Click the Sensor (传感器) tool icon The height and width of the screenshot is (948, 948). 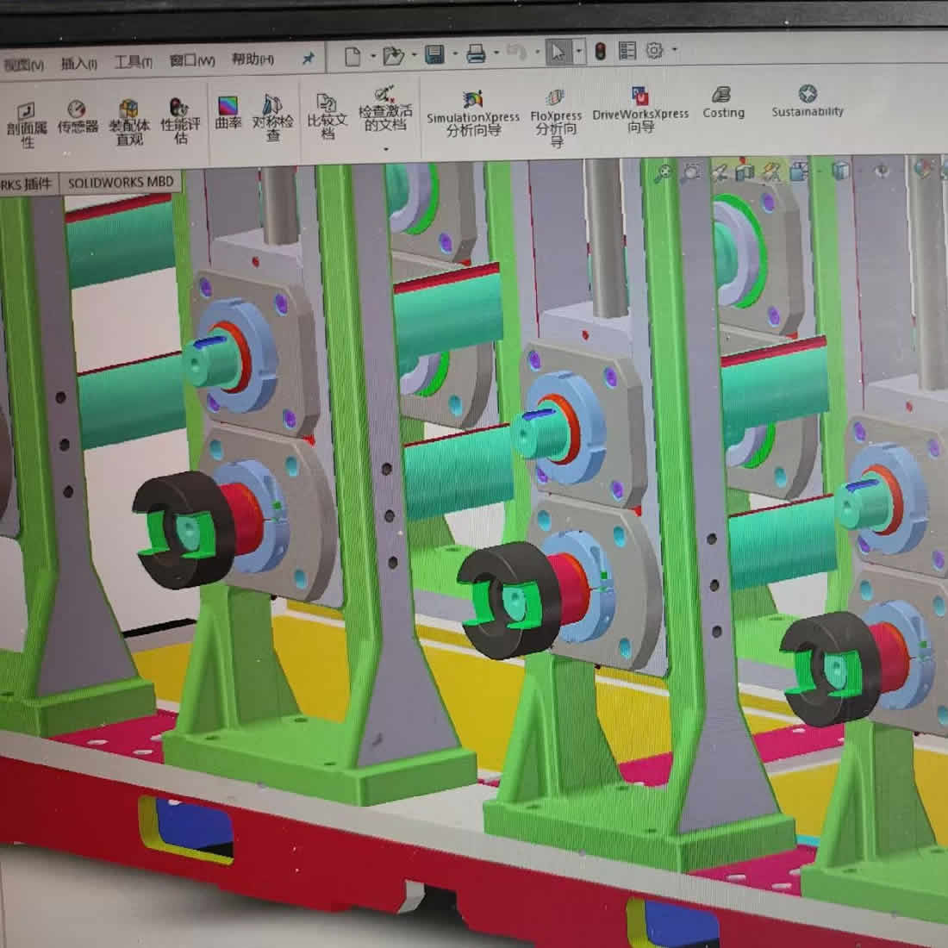tap(78, 116)
